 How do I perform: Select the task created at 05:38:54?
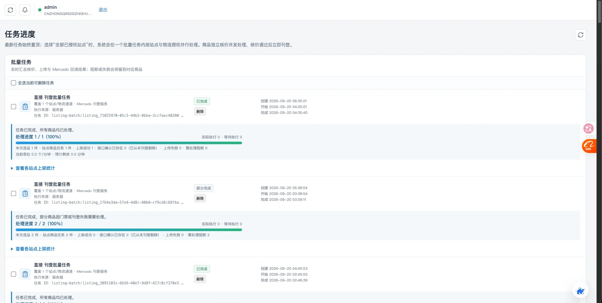pos(14,193)
